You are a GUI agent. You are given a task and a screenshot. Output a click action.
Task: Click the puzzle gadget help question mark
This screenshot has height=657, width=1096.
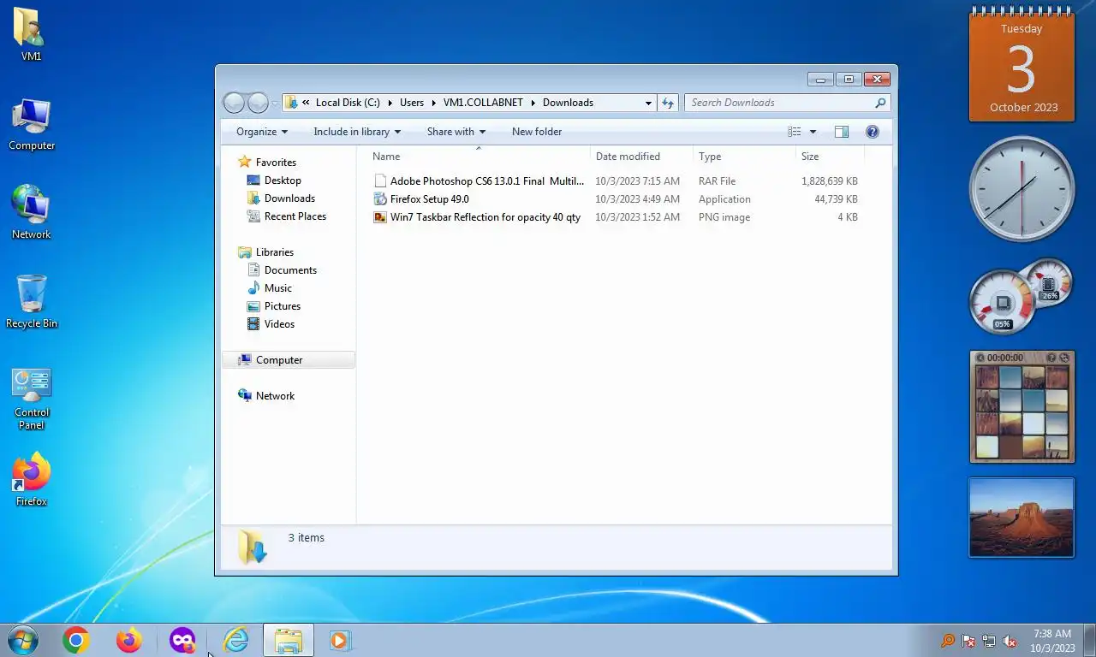[x=1052, y=358]
